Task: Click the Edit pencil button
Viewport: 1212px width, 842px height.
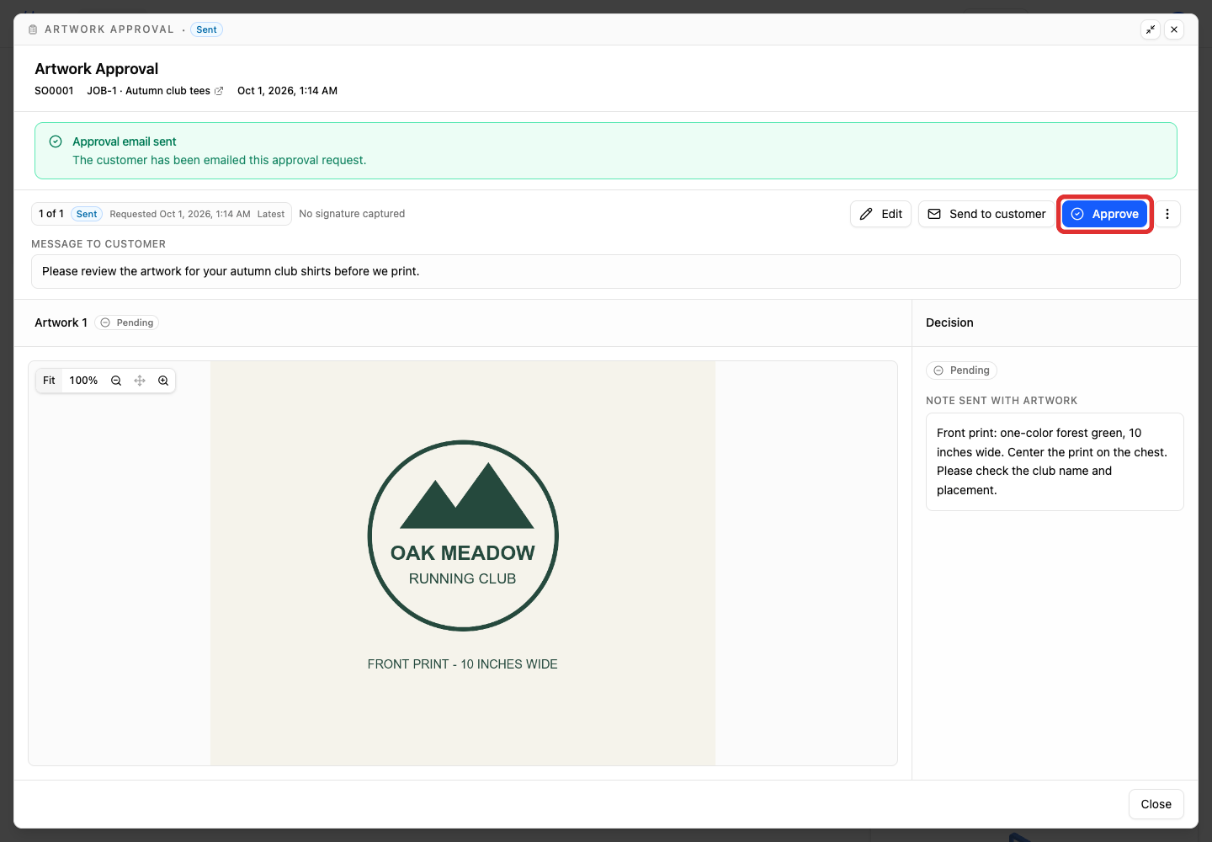Action: [880, 214]
